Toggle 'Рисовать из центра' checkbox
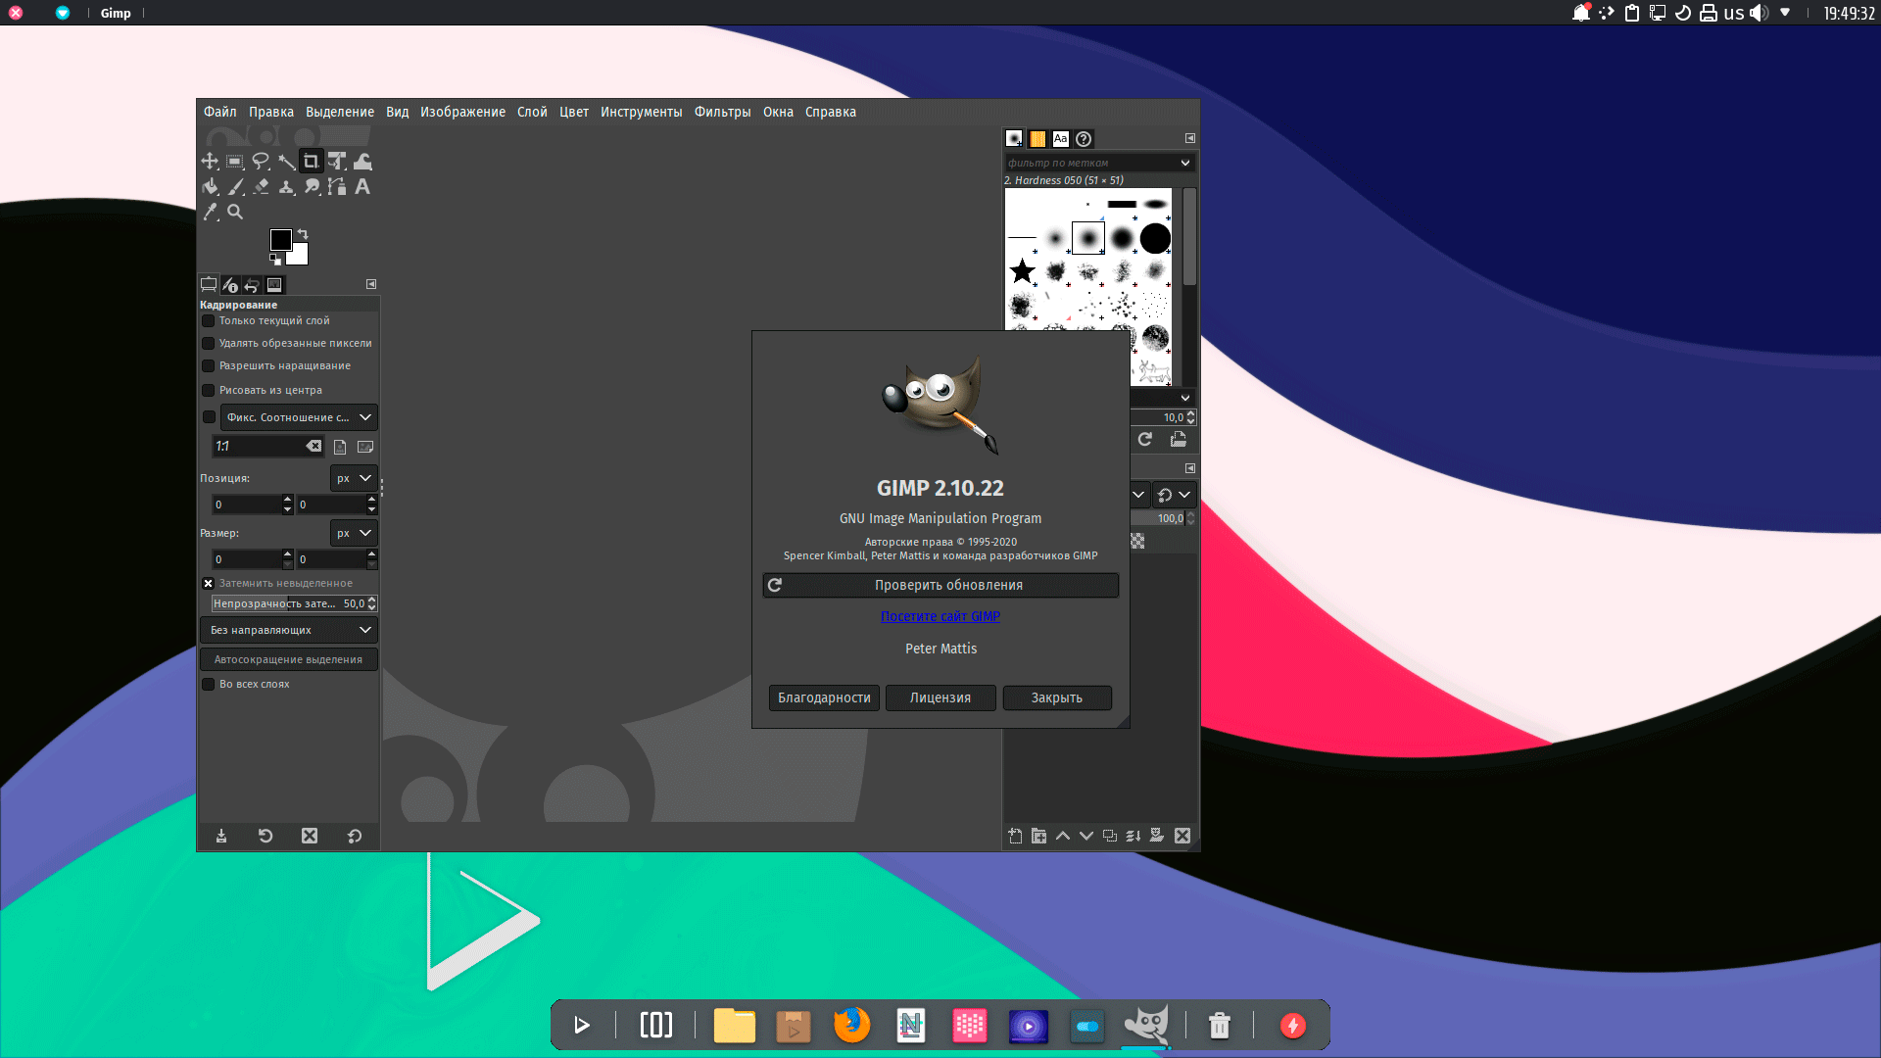The width and height of the screenshot is (1881, 1058). 209,390
